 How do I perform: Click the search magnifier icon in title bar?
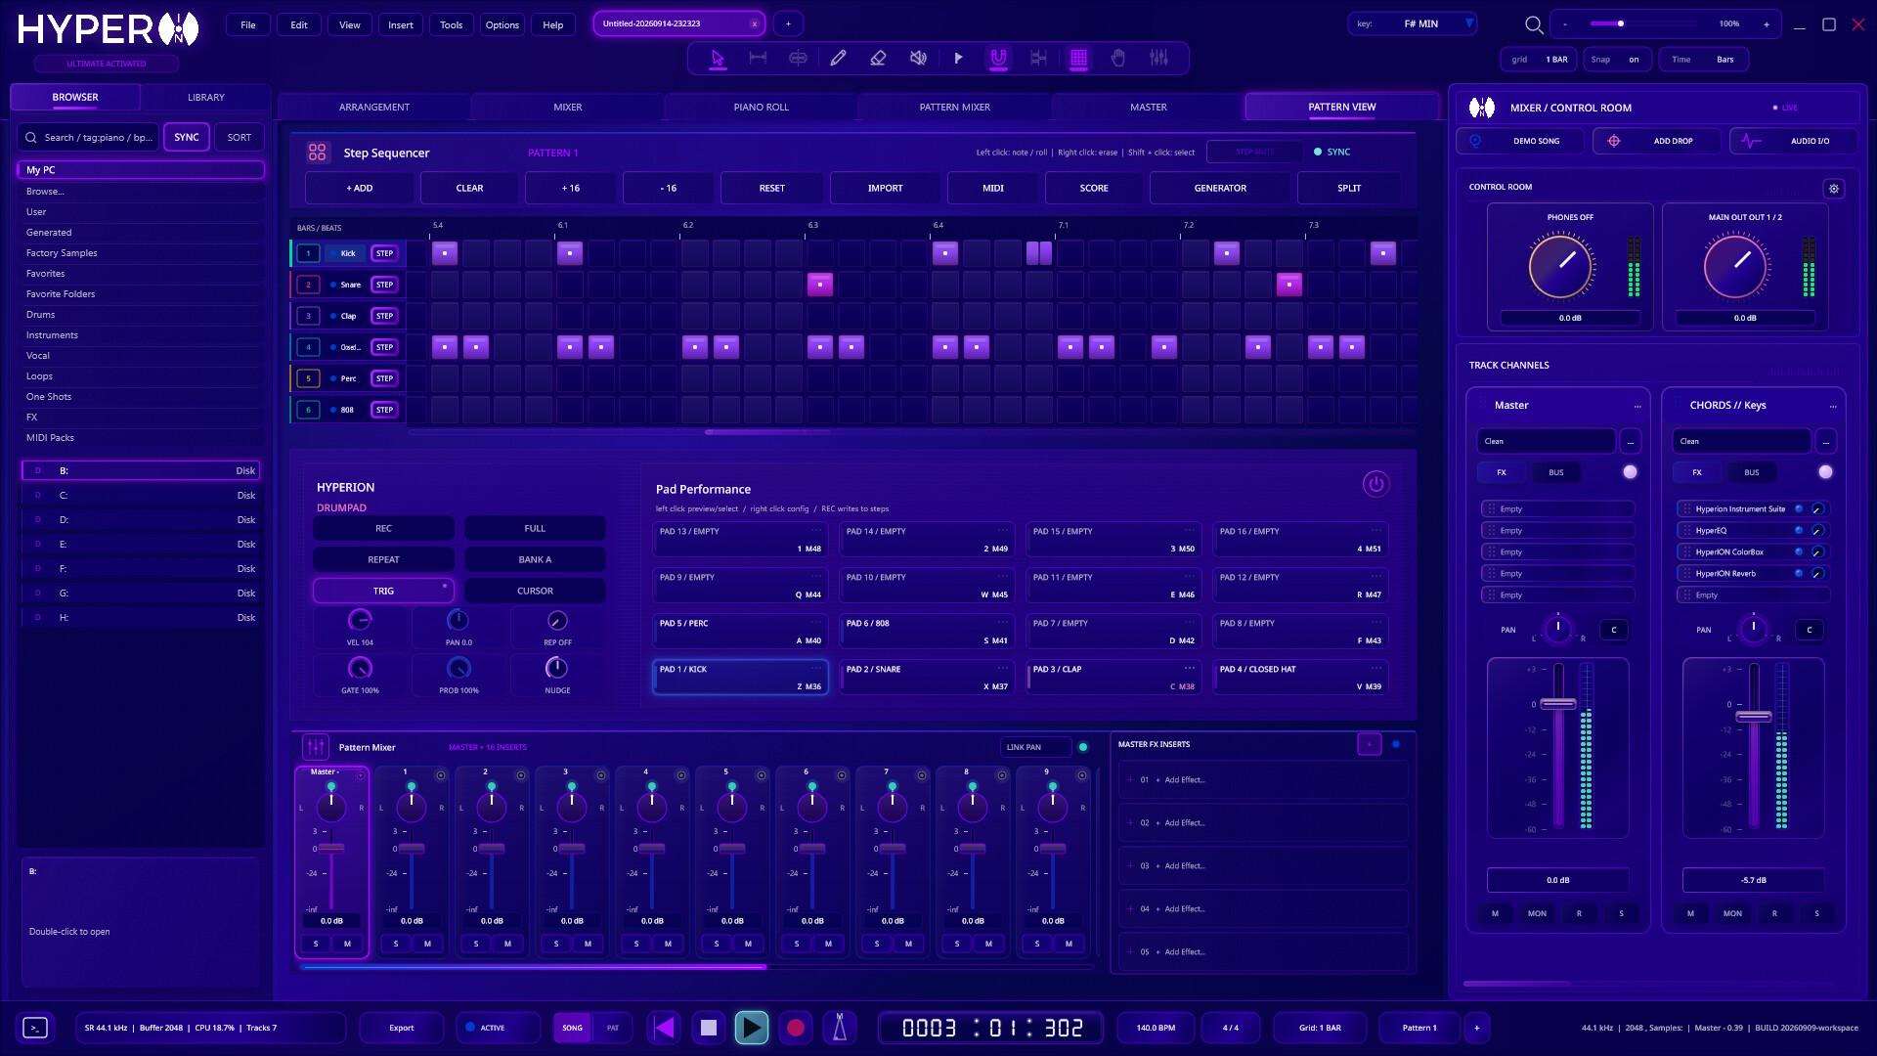click(1534, 24)
